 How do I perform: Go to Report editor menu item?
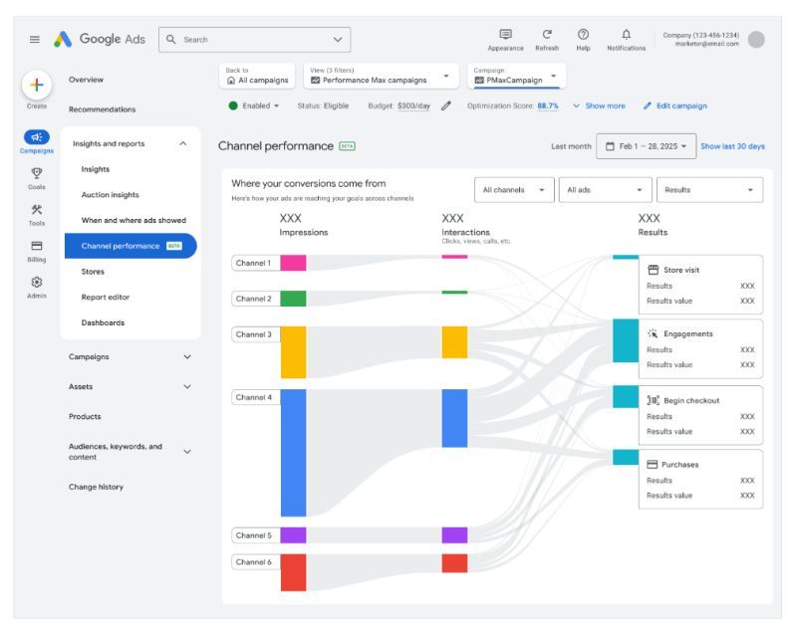[106, 297]
